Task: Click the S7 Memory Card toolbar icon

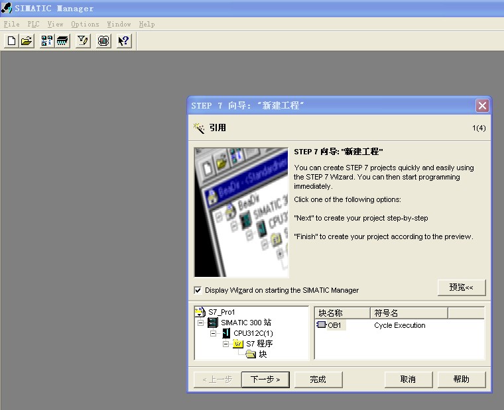Action: point(62,41)
